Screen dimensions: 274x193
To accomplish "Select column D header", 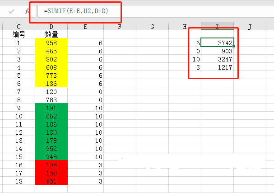I will pyautogui.click(x=51, y=27).
